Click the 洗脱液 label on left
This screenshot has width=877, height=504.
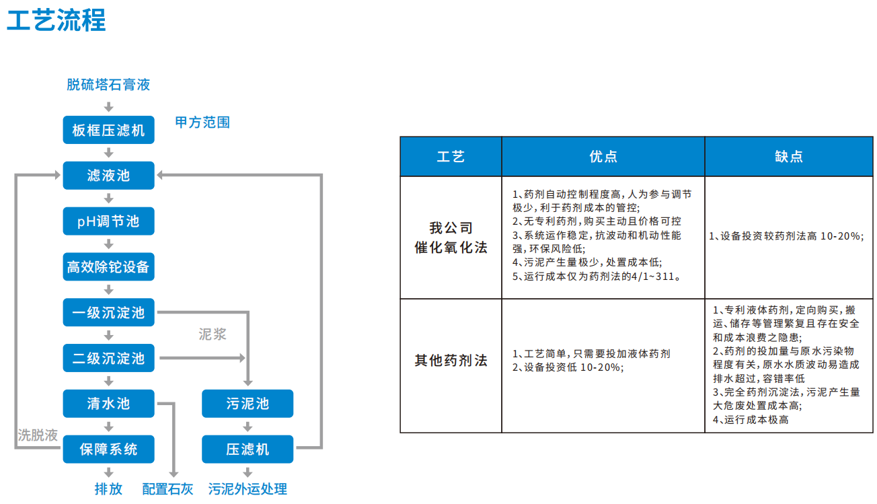(x=38, y=435)
